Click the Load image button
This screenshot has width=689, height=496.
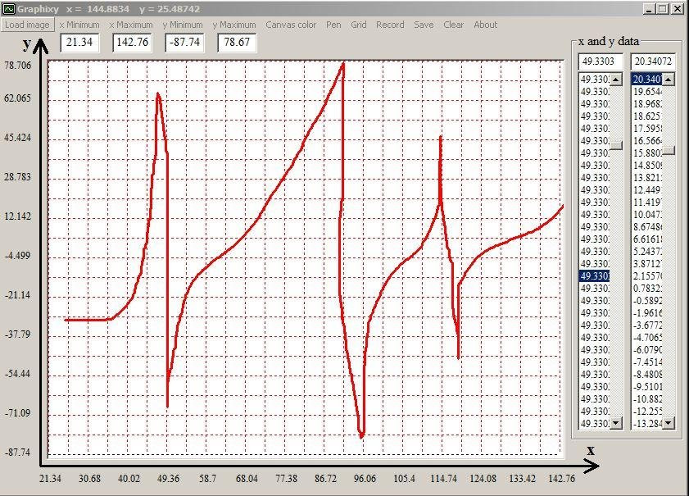coord(27,25)
